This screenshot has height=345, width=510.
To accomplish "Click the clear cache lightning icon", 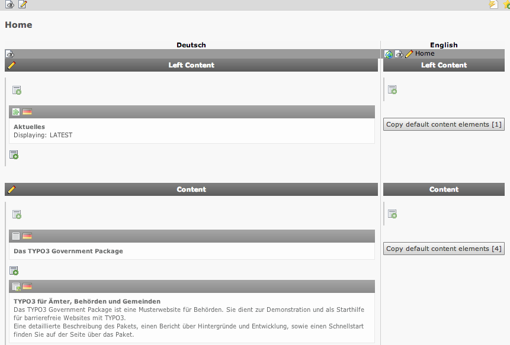I will point(493,4).
